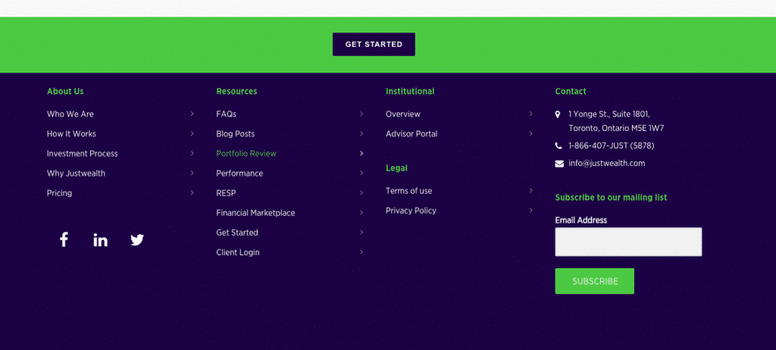Viewport: 776px width, 350px height.
Task: Click the Legal section heading
Action: 396,168
